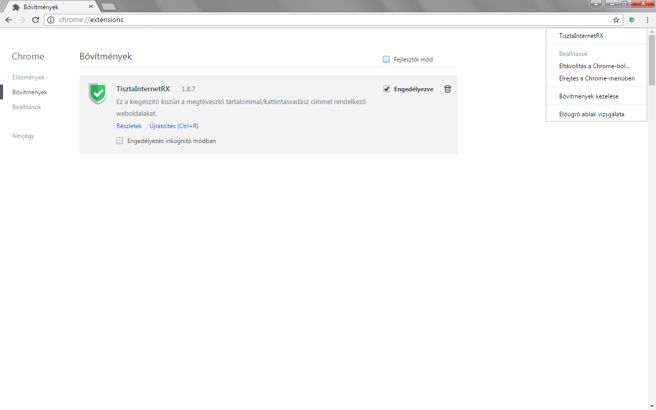
Task: Click the back navigation arrow
Action: click(x=9, y=20)
